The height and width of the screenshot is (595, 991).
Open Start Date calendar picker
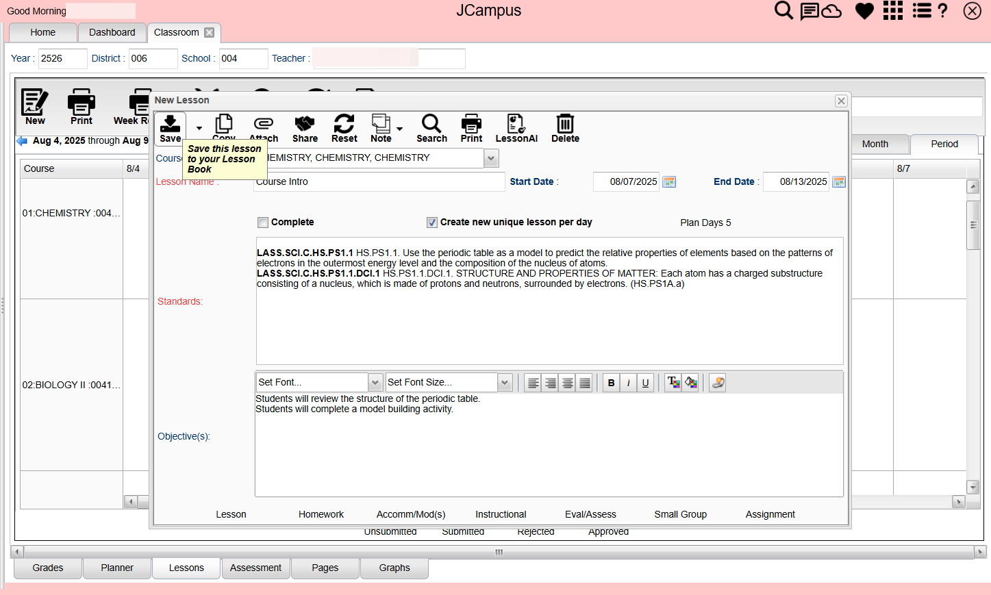coord(669,181)
